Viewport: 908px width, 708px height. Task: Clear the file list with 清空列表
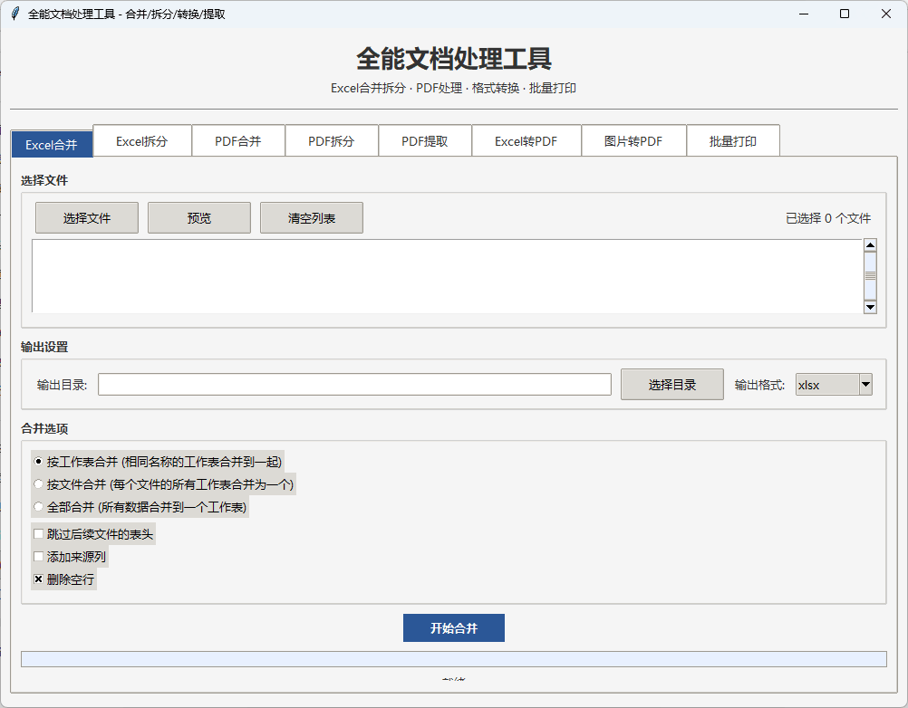point(312,218)
